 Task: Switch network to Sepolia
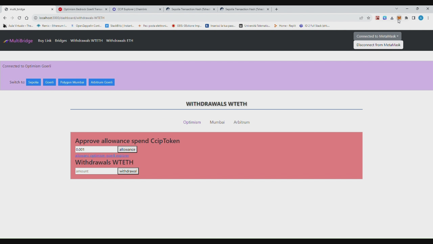33,82
